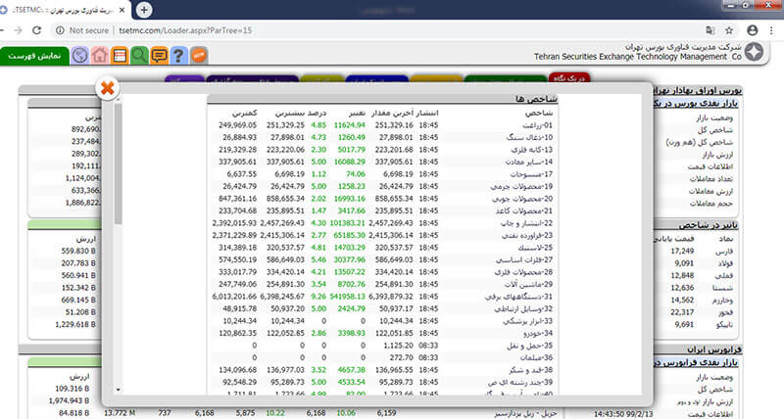Click the orange NEW badge icon
784x419 pixels.
pyautogui.click(x=199, y=55)
